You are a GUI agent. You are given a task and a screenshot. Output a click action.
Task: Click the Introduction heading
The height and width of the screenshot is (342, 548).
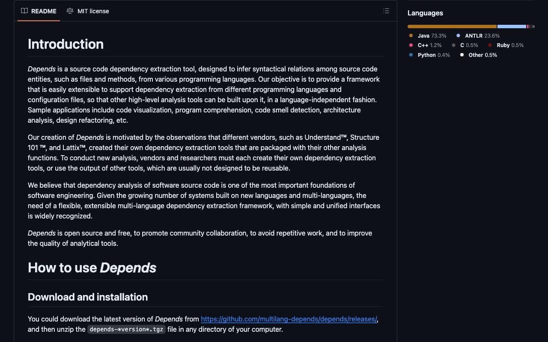coord(66,44)
